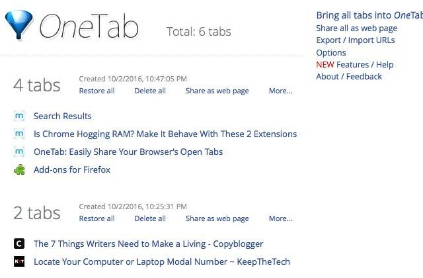Screen dimensions: 423x278
Task: Open Features / Help page
Action: pyautogui.click(x=364, y=64)
